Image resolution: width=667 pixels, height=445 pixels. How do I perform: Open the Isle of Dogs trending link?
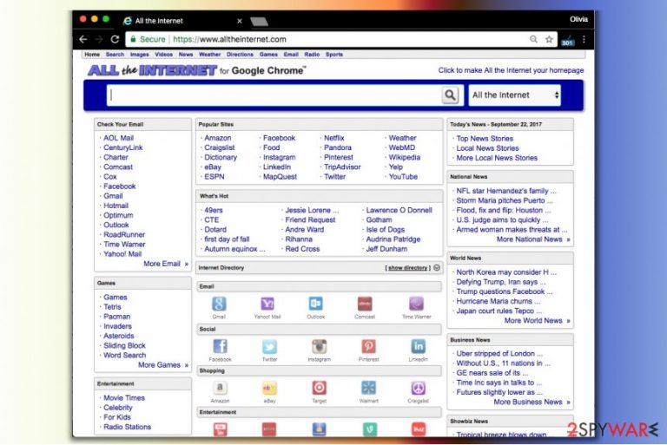point(386,230)
